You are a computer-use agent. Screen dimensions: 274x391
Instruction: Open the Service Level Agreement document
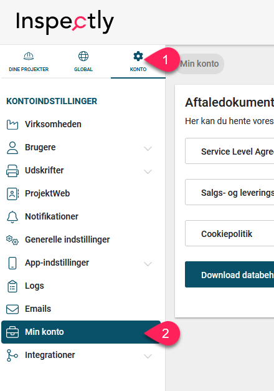pyautogui.click(x=229, y=151)
